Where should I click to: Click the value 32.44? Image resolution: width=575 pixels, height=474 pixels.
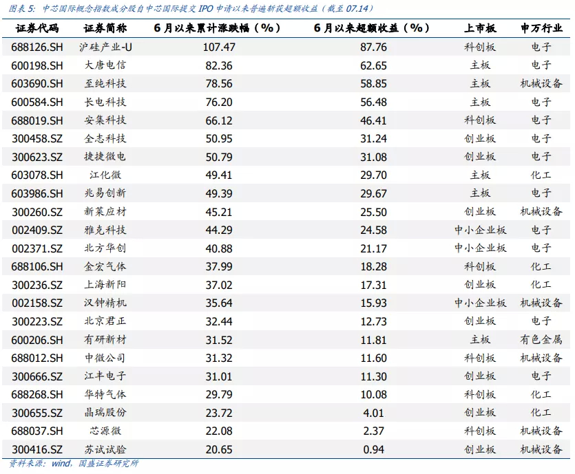(219, 321)
